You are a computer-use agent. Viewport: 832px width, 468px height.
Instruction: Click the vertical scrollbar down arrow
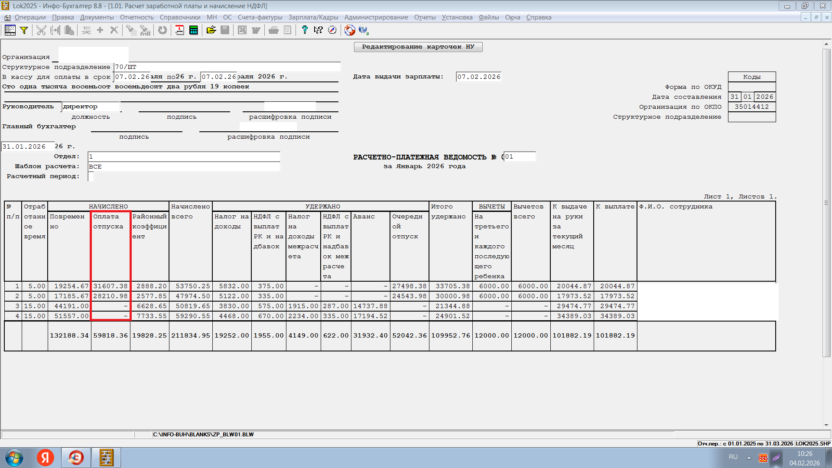[826, 425]
